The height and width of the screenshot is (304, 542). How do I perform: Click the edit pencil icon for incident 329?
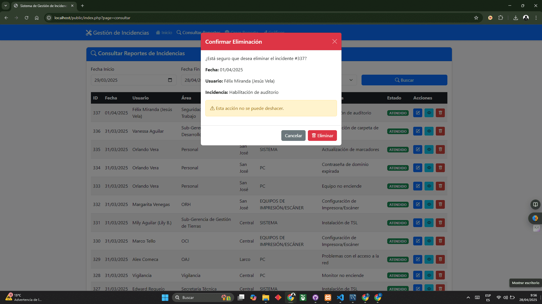tap(417, 259)
